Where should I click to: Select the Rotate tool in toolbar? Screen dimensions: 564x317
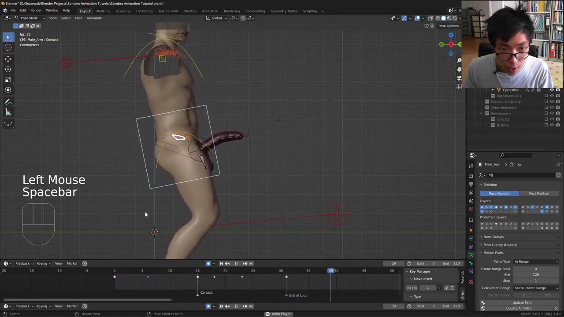click(8, 69)
